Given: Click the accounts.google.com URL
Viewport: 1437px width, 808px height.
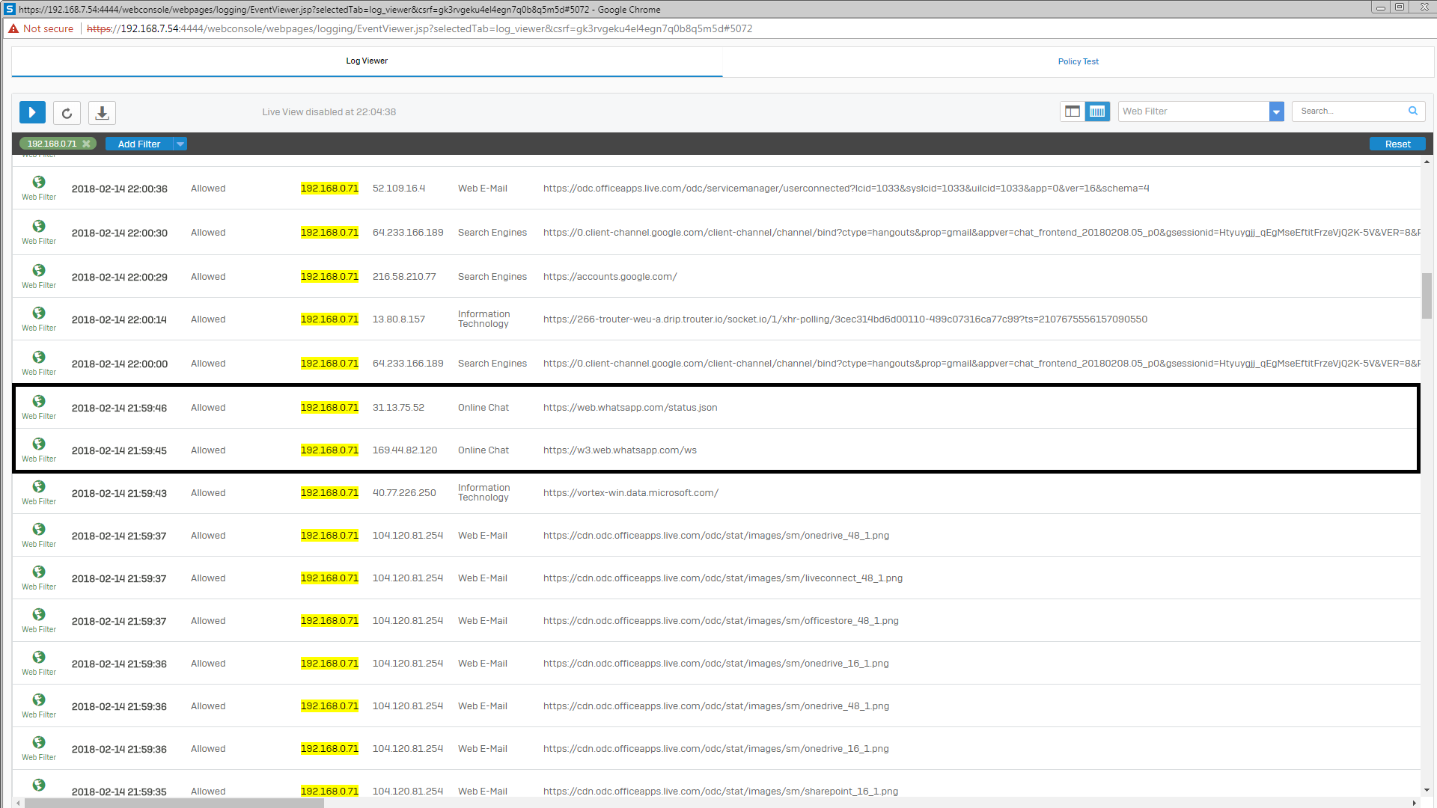Looking at the screenshot, I should pos(610,277).
